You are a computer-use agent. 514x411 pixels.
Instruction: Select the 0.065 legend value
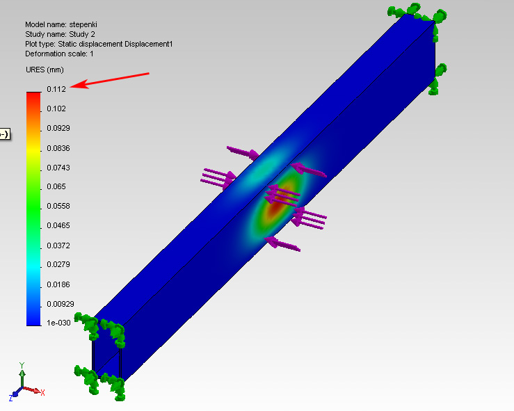(56, 186)
